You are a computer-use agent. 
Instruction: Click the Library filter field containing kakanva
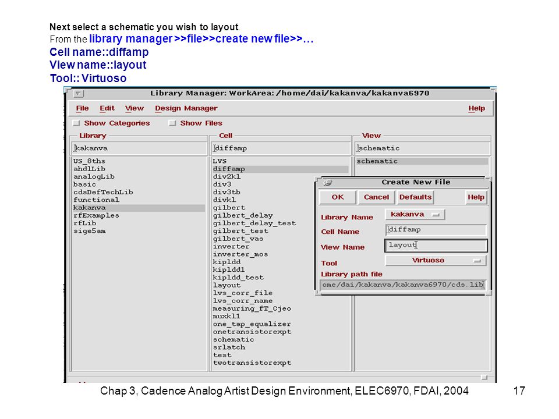(139, 148)
